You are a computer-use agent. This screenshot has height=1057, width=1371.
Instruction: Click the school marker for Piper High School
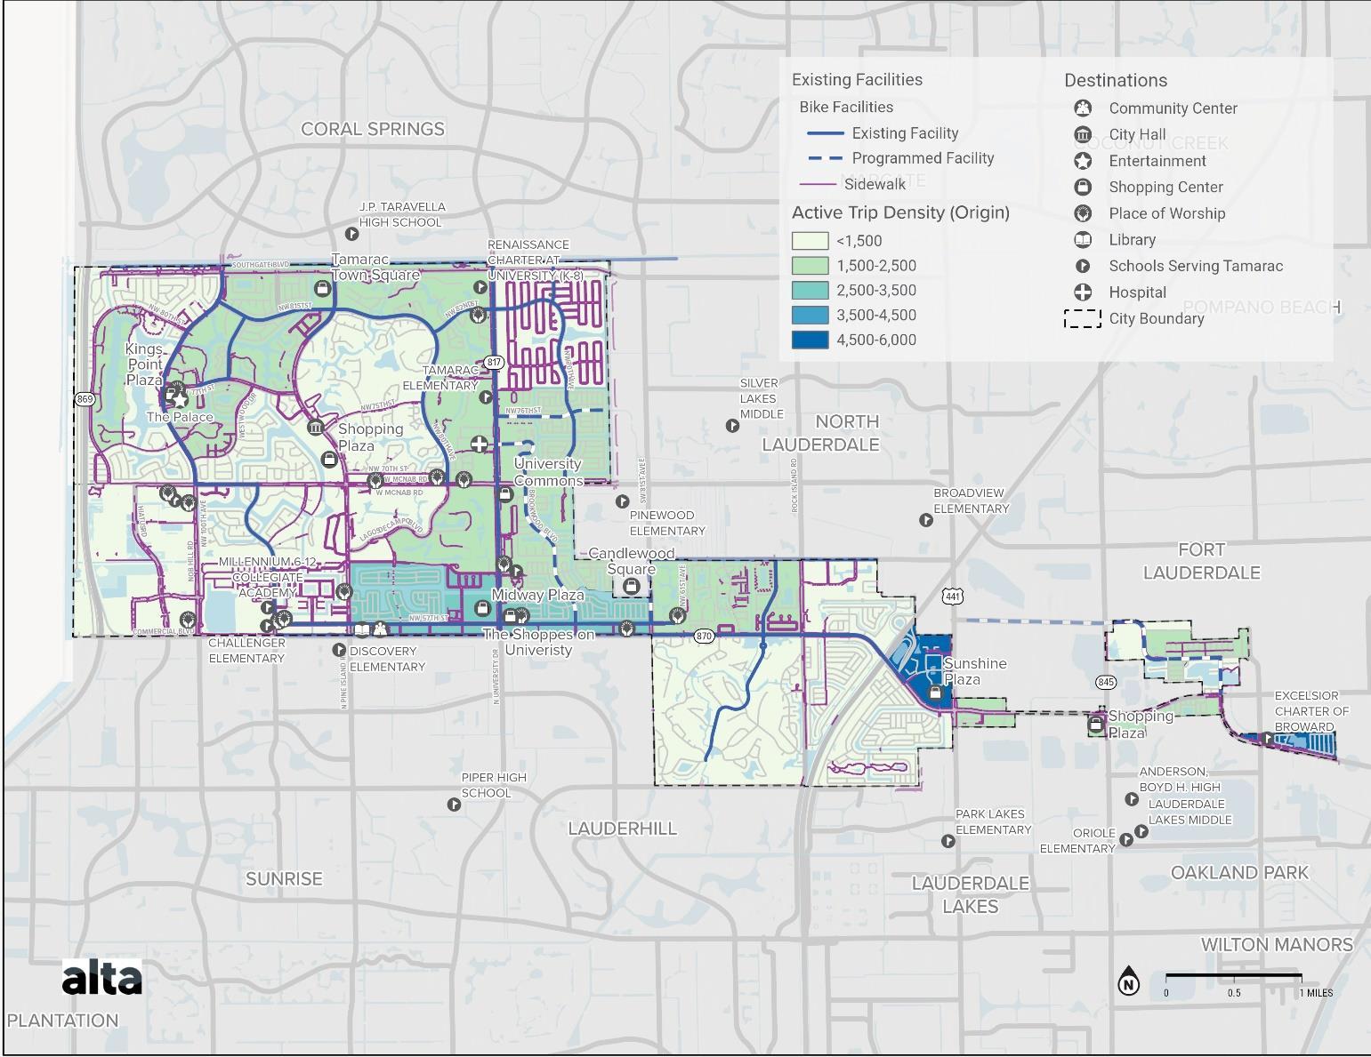(x=454, y=805)
